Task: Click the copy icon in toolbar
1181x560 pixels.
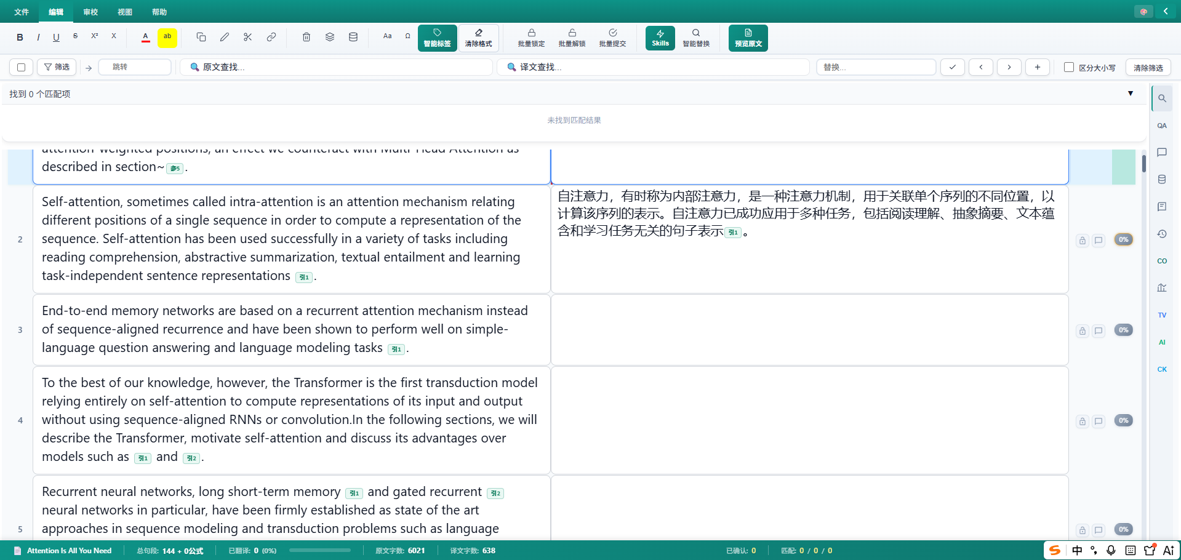Action: tap(201, 37)
